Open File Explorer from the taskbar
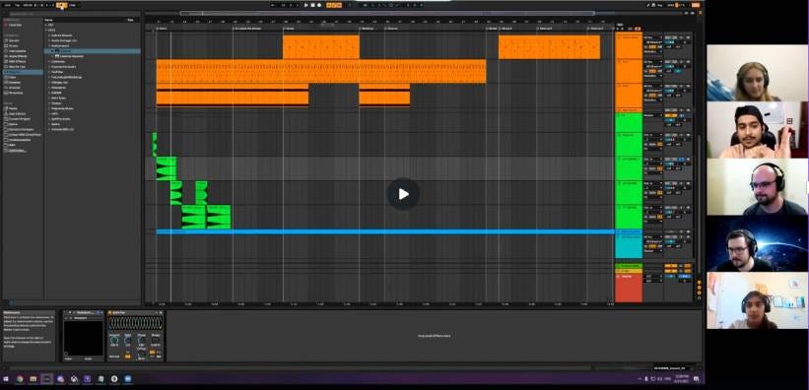This screenshot has height=390, width=809. tap(34, 379)
